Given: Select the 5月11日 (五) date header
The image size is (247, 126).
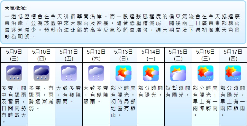Looking at the screenshot, I should tap(69, 55).
